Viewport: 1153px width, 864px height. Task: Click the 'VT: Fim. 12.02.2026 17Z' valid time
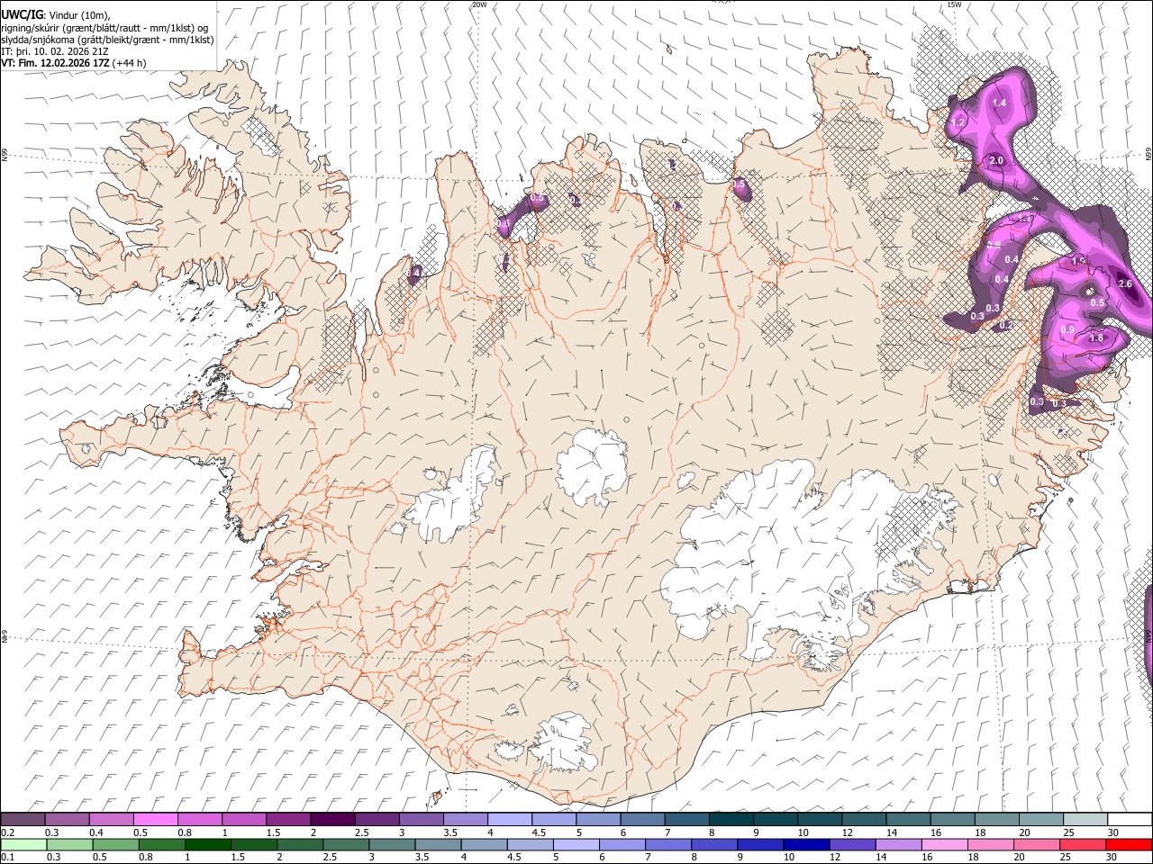56,63
